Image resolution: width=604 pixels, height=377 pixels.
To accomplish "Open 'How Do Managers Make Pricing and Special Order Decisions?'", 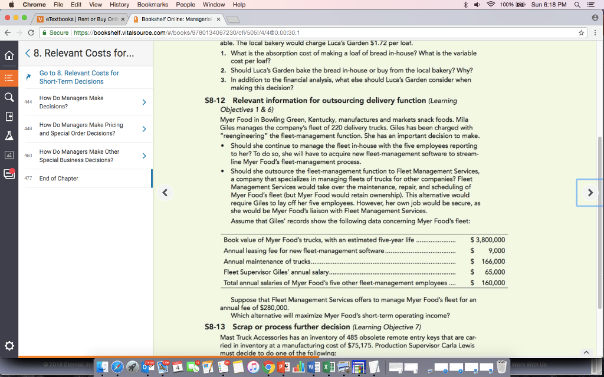I will [81, 129].
